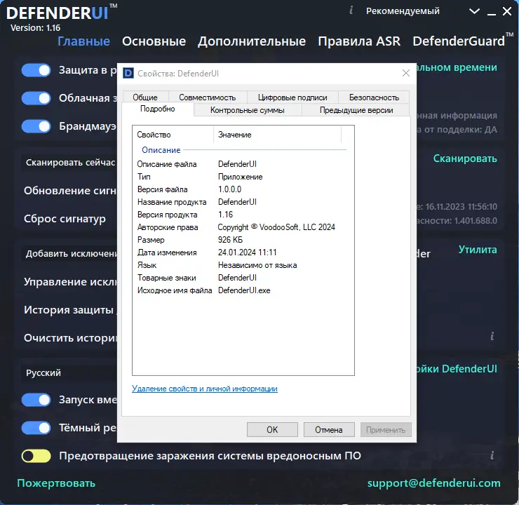Select the Описание файла row
Viewport: 519px width, 505px height.
click(x=241, y=164)
